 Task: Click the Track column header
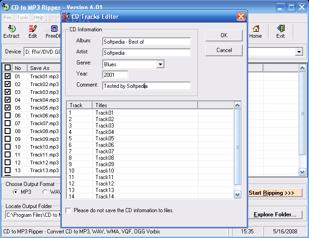79,105
